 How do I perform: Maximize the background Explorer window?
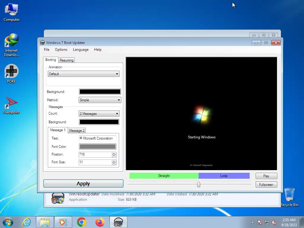coord(264,35)
